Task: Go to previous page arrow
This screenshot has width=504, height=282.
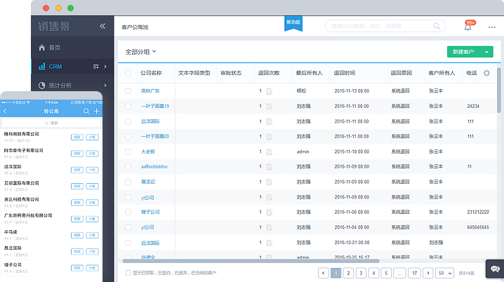Action: (x=323, y=273)
